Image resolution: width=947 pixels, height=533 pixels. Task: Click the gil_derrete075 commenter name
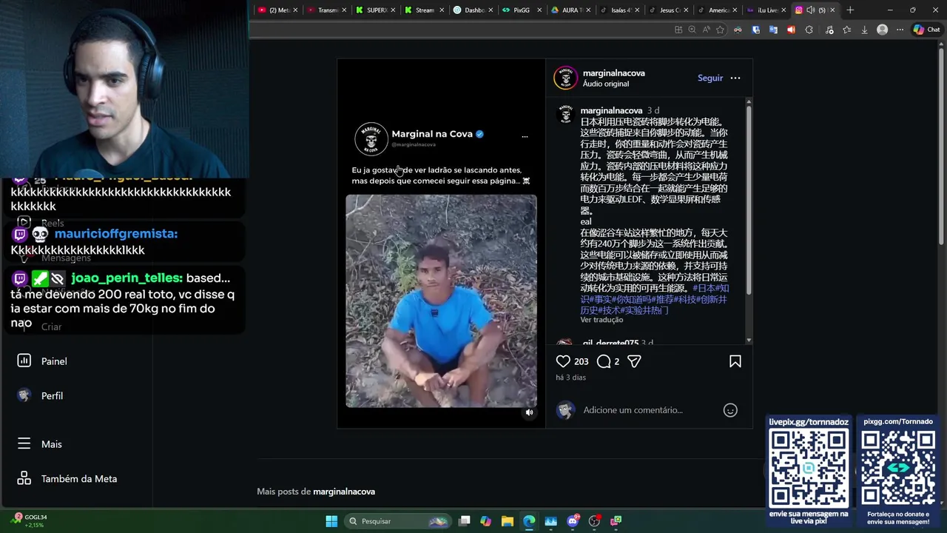coord(610,343)
